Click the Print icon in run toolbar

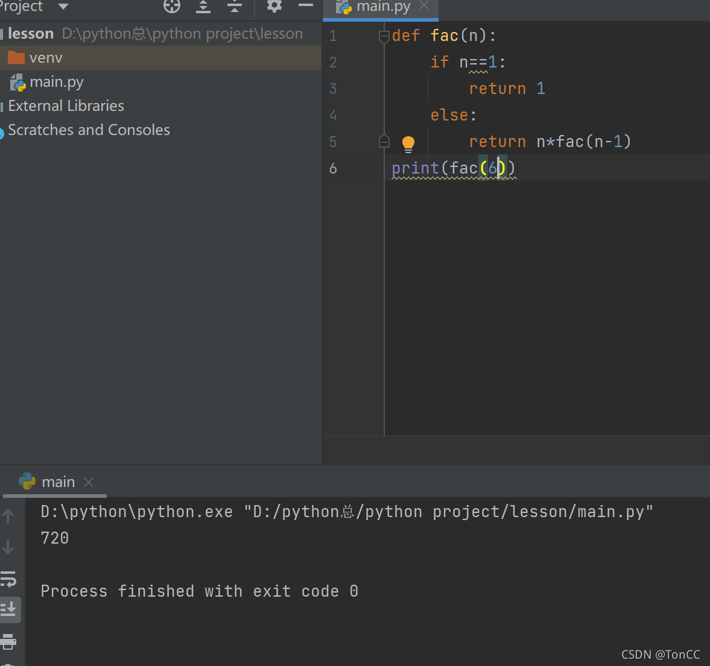[8, 641]
